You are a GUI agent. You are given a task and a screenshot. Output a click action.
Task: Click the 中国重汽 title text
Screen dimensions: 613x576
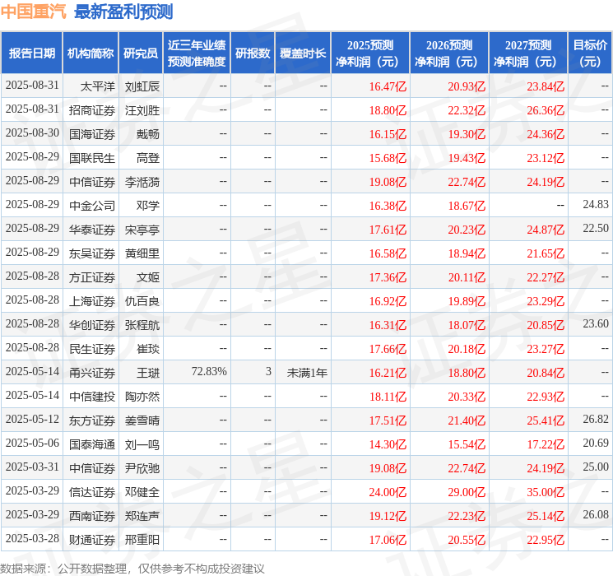coord(34,12)
